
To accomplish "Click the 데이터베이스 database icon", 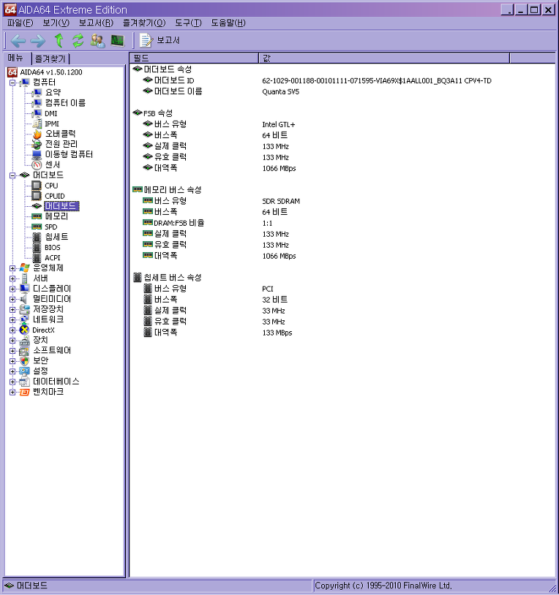I will 25,382.
